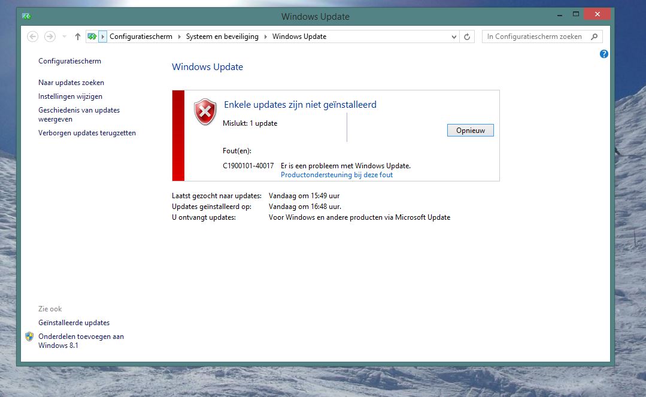The height and width of the screenshot is (397, 646).
Task: Select Systeem en beveiliging breadcrumb
Action: click(x=222, y=37)
